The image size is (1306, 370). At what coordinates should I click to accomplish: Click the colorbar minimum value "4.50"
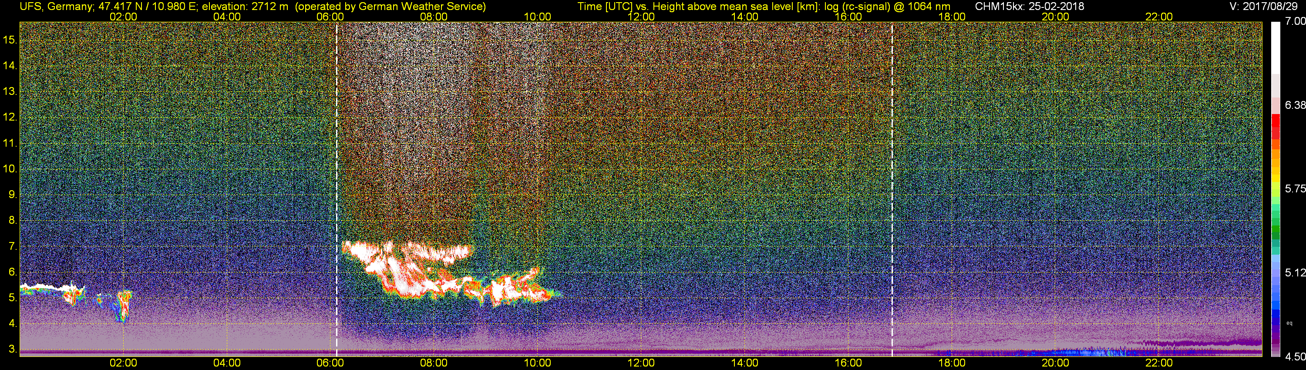coord(1295,357)
